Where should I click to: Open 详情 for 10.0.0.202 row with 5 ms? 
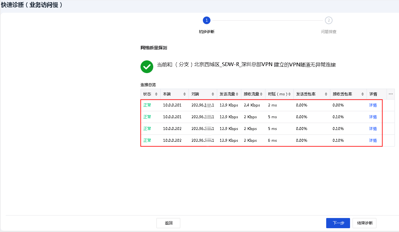tap(373, 129)
